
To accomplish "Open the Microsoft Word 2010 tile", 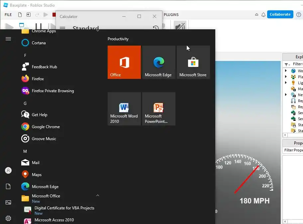I will pyautogui.click(x=124, y=109).
